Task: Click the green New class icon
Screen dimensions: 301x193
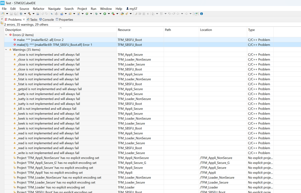Action: click(x=87, y=14)
